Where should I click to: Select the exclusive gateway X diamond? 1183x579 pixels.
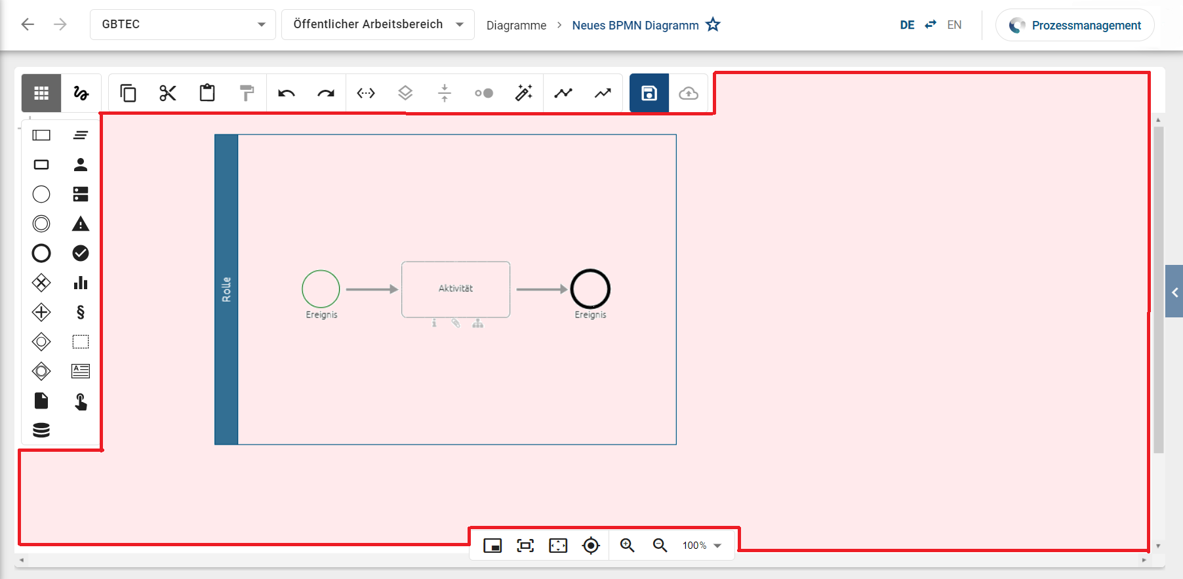pyautogui.click(x=41, y=283)
